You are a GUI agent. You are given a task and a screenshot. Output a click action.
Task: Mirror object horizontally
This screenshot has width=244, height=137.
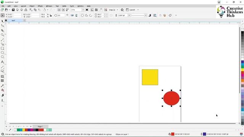pos(72,15)
